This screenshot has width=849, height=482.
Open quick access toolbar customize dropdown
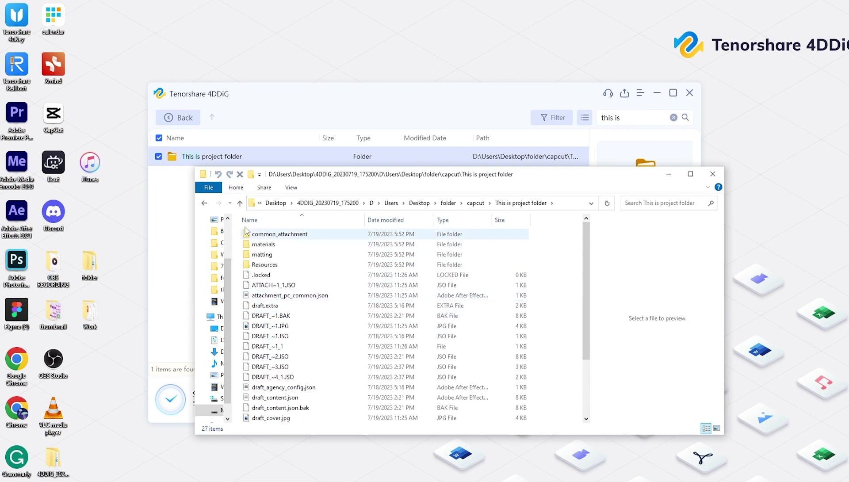(x=260, y=174)
